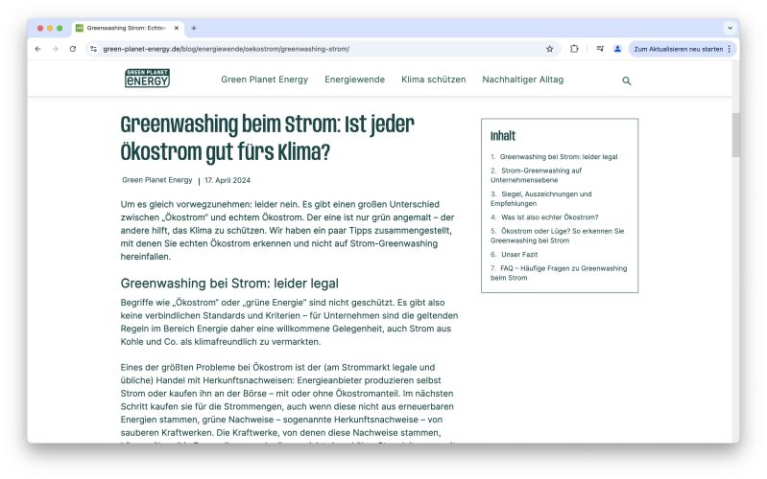767x479 pixels.
Task: Open site information icon in address bar
Action: [94, 49]
